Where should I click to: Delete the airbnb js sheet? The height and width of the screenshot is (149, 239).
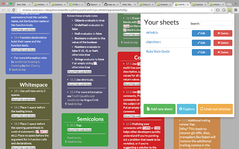pos(223,33)
